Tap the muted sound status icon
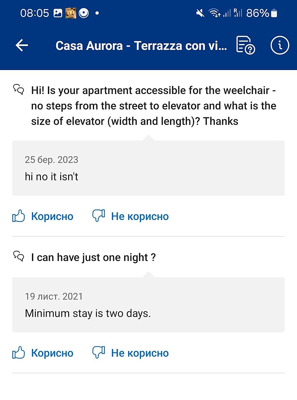 point(200,13)
